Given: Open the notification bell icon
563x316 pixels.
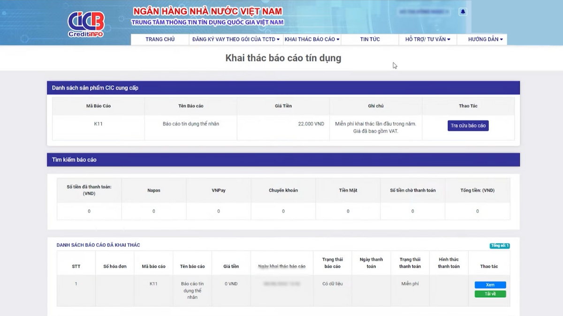Looking at the screenshot, I should 463,11.
